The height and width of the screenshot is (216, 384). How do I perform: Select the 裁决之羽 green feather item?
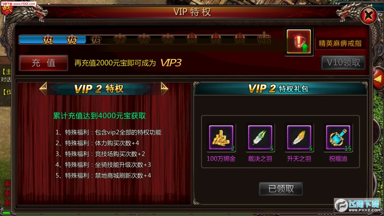coord(260,138)
